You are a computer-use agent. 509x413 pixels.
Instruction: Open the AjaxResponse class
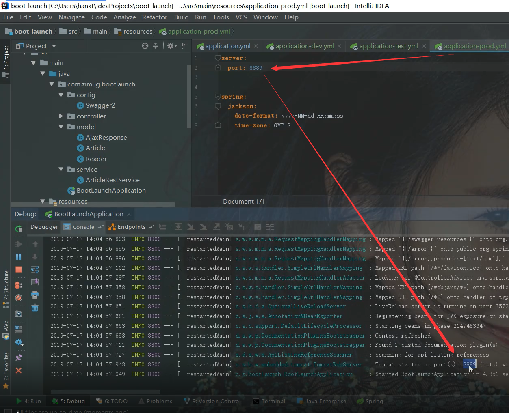click(x=106, y=138)
